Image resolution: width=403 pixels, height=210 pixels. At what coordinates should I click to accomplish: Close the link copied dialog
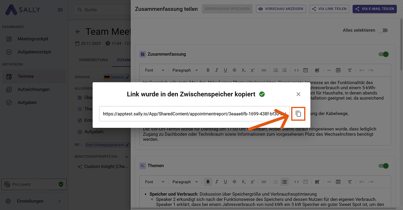(298, 94)
